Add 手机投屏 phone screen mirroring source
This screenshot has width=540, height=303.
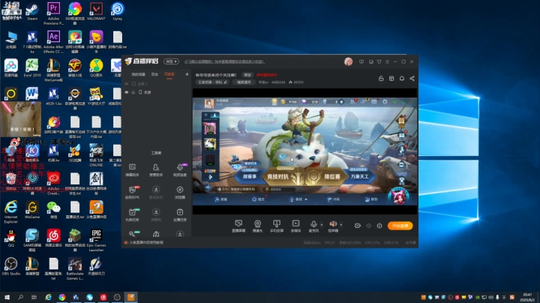276,226
